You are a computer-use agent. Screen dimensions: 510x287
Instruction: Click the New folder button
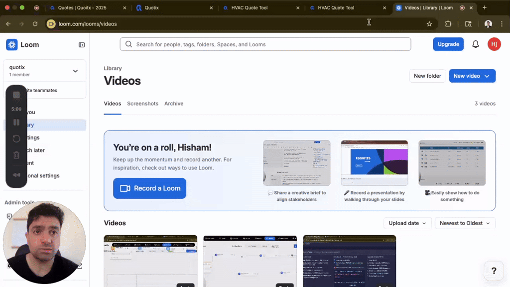427,76
